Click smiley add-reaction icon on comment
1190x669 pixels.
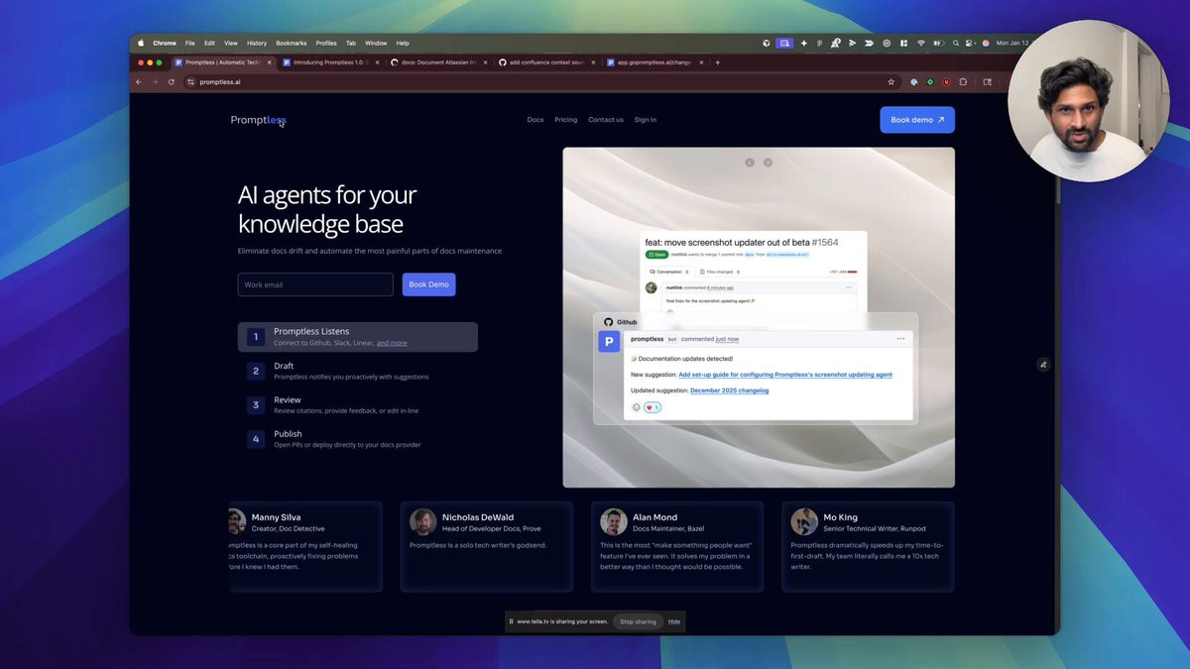pyautogui.click(x=637, y=407)
